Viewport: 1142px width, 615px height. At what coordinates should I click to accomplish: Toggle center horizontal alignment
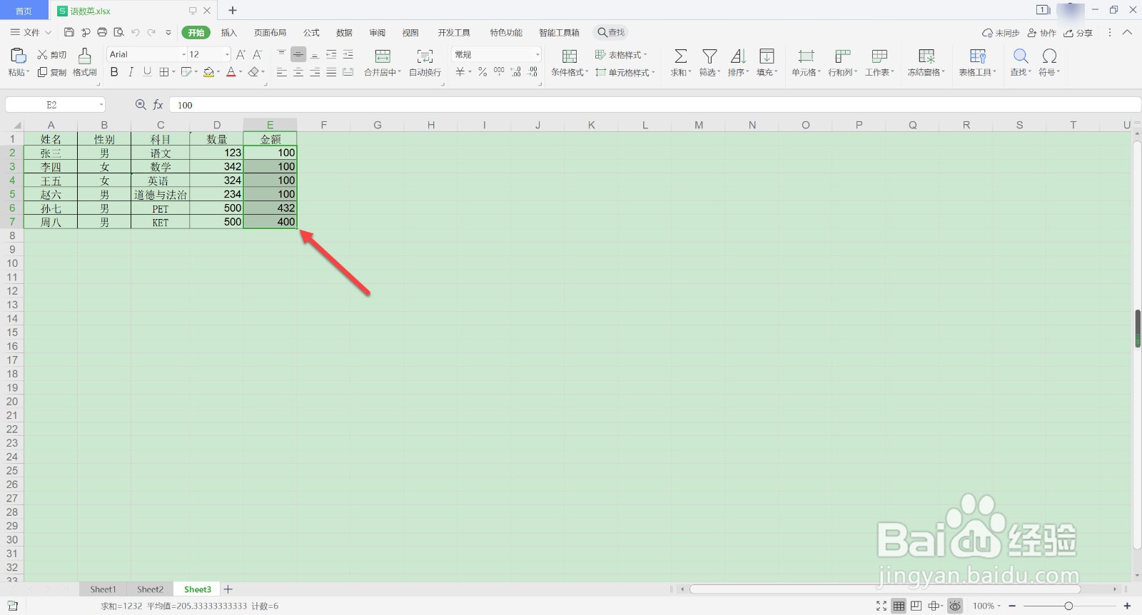(298, 72)
